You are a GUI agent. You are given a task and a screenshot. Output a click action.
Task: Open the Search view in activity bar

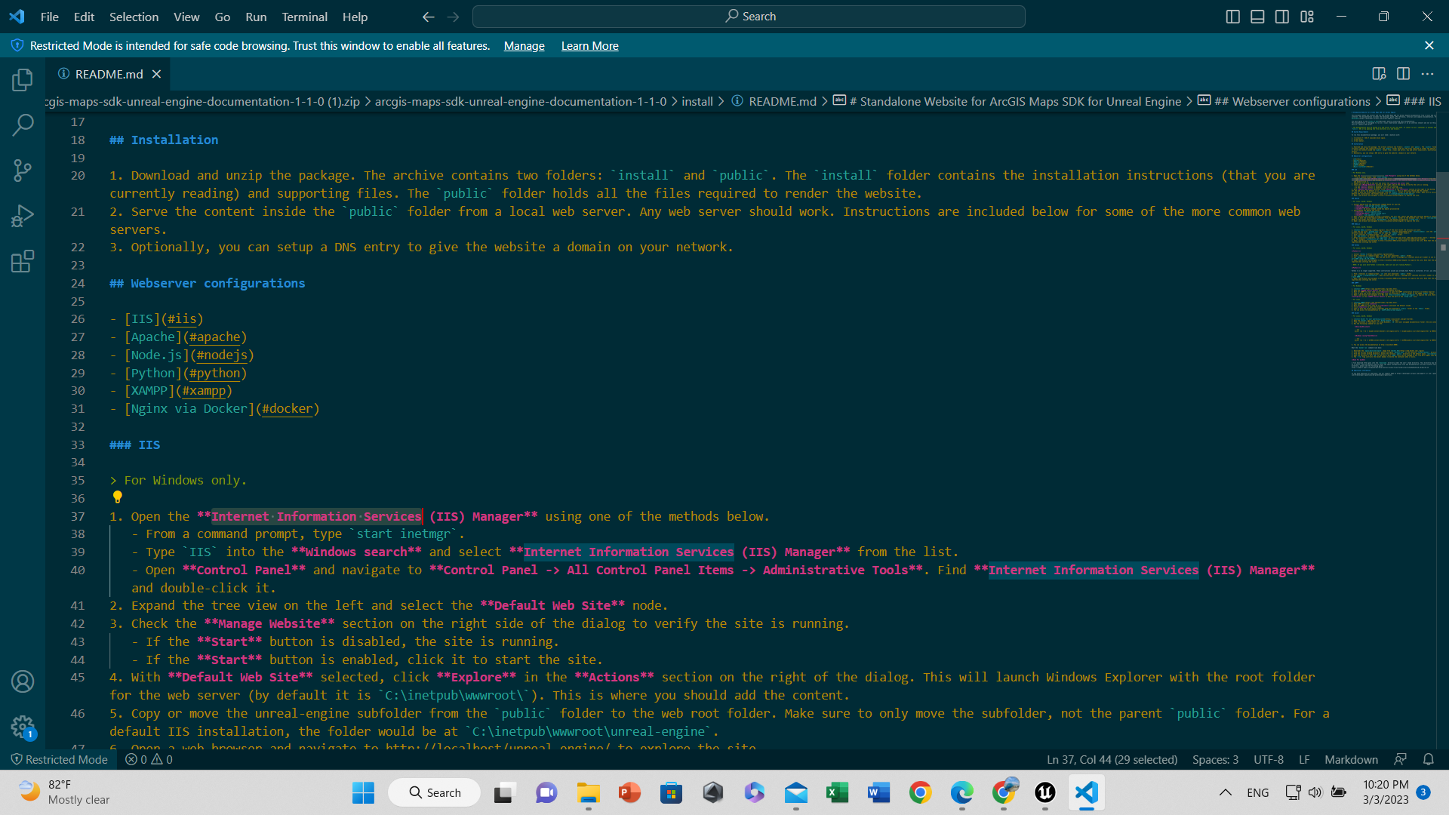click(x=23, y=125)
